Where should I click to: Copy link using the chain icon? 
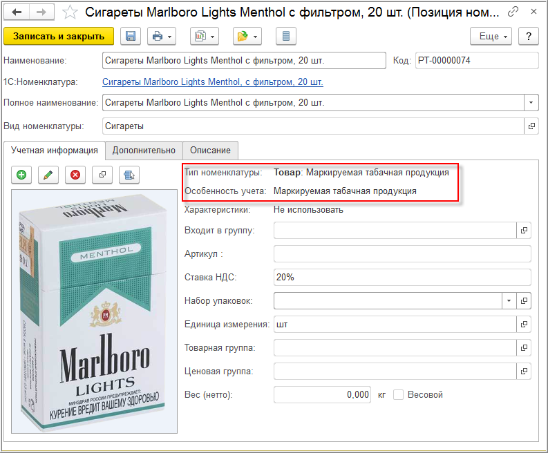click(x=513, y=12)
